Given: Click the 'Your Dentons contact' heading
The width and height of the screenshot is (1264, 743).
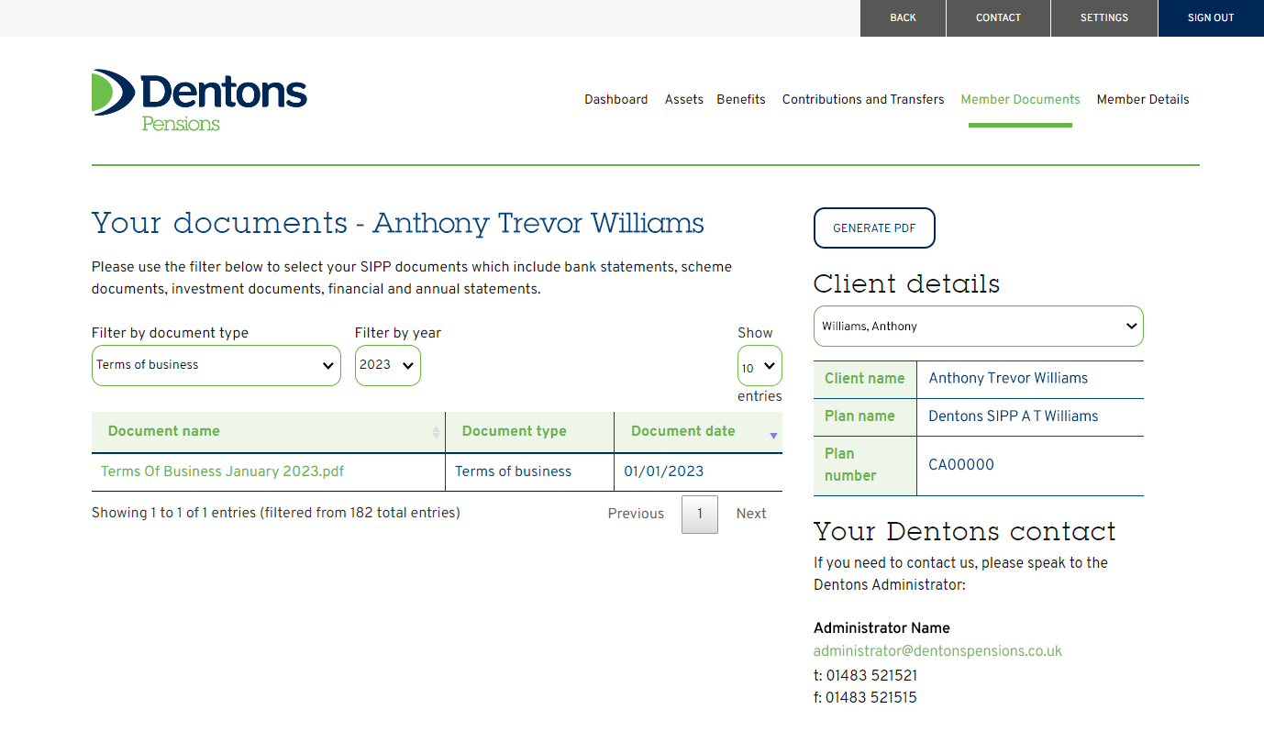Looking at the screenshot, I should [965, 532].
